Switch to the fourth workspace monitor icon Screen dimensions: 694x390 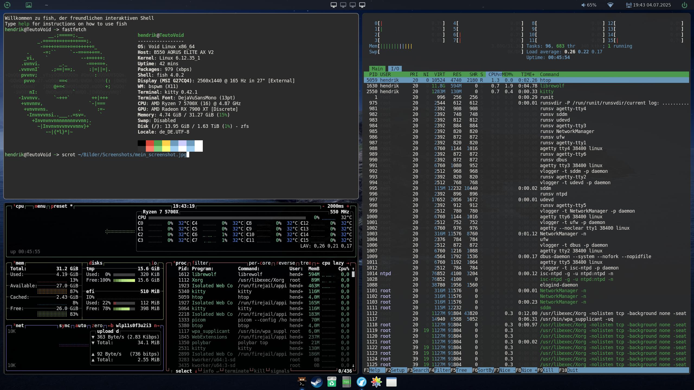[362, 5]
